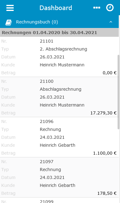
Task: Click the Rechnungsbuch (0) panel title
Action: coord(37,22)
